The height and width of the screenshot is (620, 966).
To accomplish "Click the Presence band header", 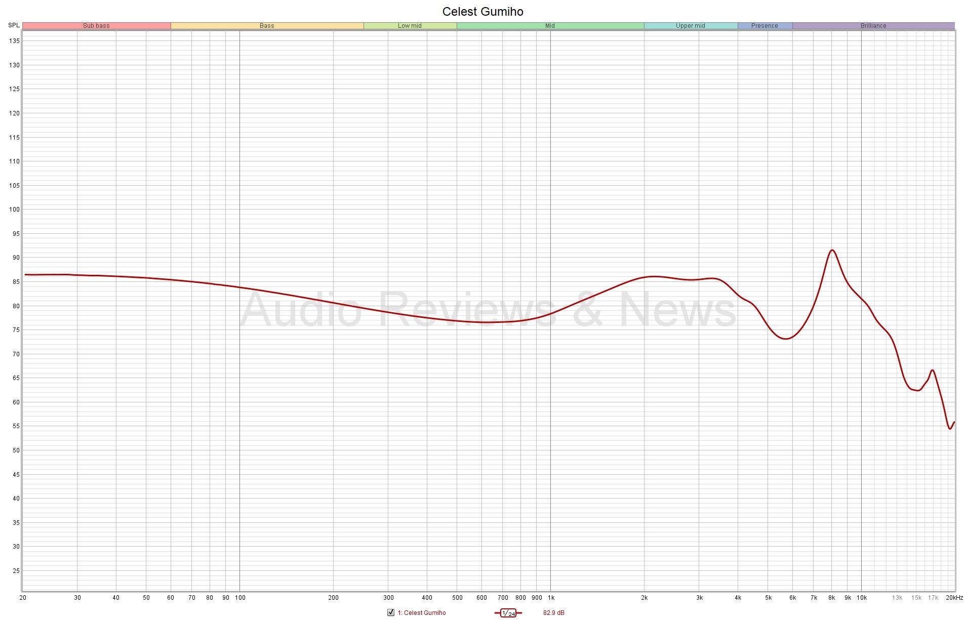I will click(764, 26).
